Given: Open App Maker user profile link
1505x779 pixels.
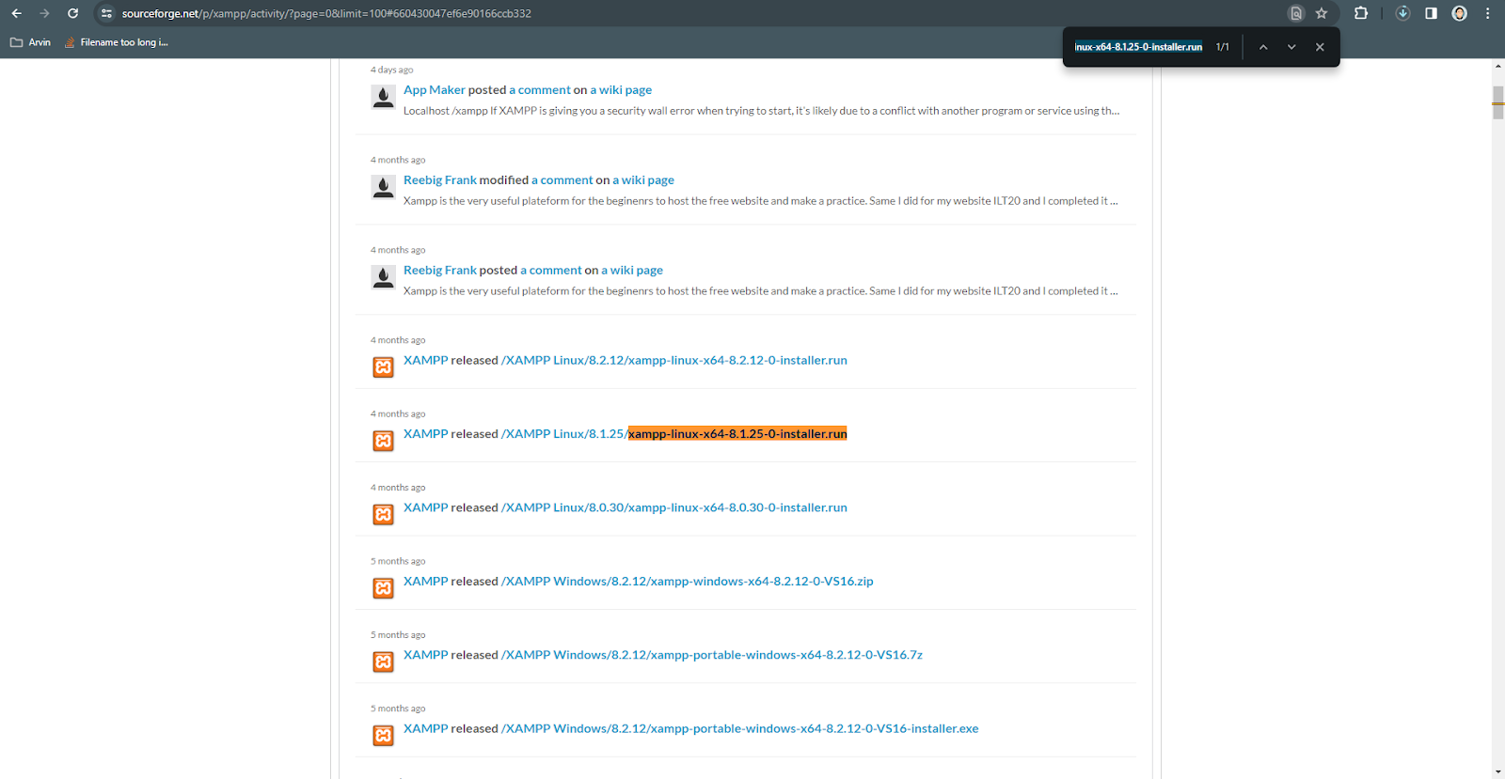Looking at the screenshot, I should [435, 90].
